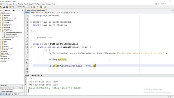Click the red Start Macro Recording icon
This screenshot has width=174, height=98.
70,13
